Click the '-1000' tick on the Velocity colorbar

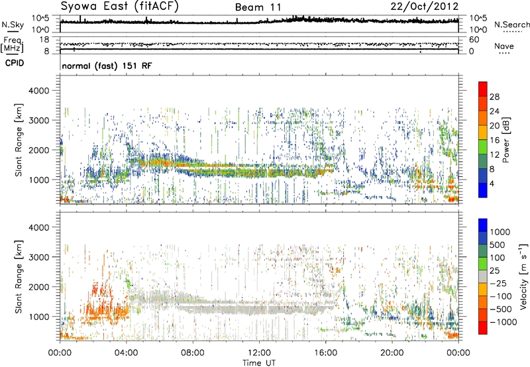pos(503,322)
